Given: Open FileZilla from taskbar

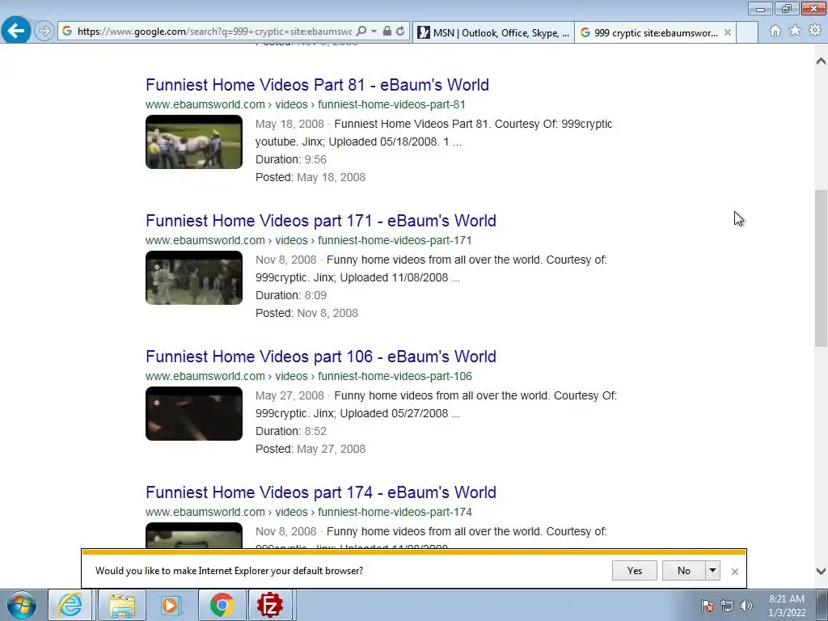Looking at the screenshot, I should coord(270,605).
